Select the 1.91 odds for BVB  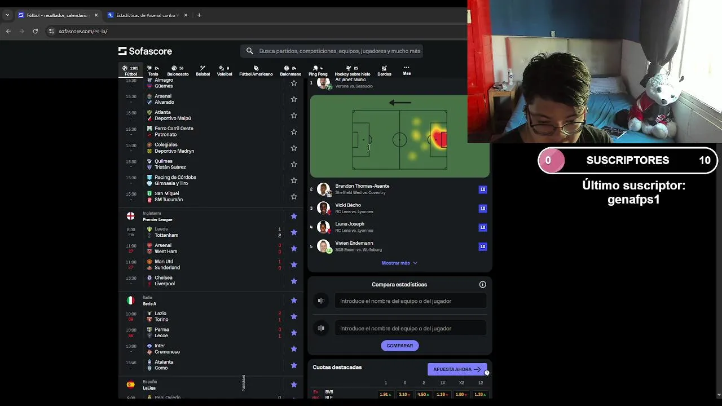(386, 395)
